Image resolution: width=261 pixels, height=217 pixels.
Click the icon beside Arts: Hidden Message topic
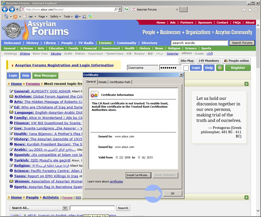[x=11, y=102]
